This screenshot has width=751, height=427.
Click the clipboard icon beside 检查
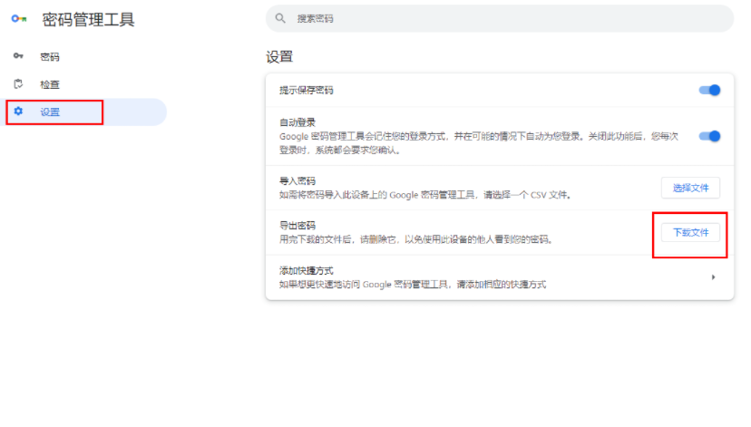coord(18,83)
